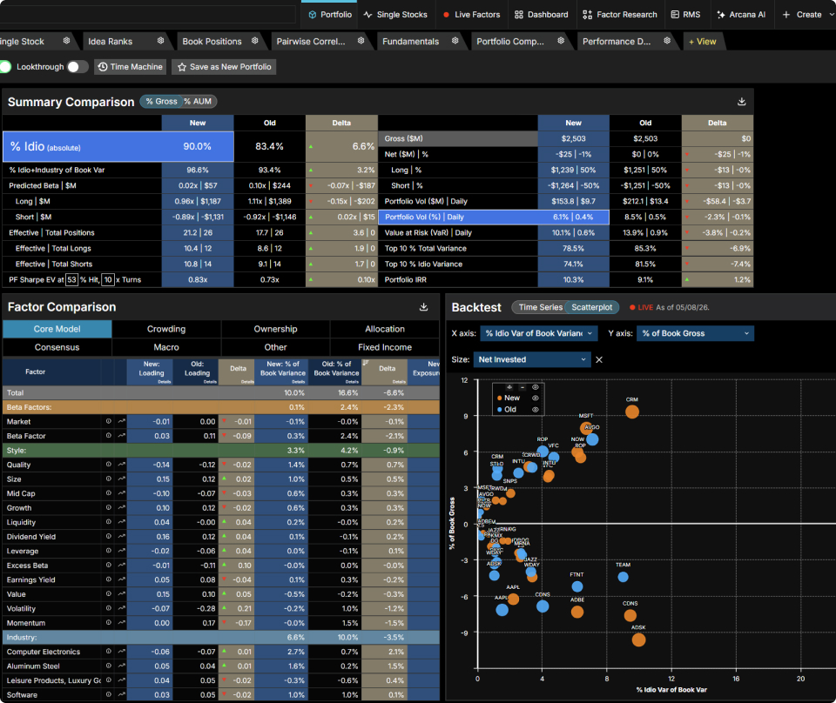Click the blue TEAM bubble in scatterplot
Image resolution: width=836 pixels, height=703 pixels.
point(623,577)
